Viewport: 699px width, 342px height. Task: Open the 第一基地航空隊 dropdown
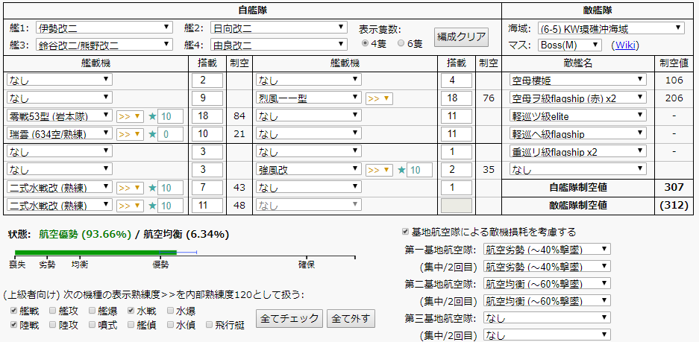coord(547,250)
